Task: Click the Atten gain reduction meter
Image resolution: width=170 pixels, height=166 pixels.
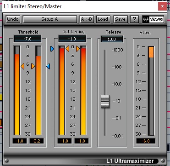Action: click(151, 91)
